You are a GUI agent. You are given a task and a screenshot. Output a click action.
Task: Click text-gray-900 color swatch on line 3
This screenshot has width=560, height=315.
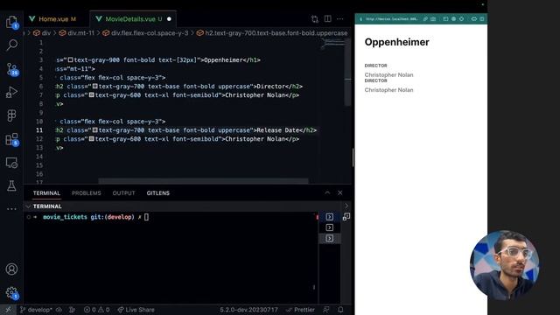70,60
